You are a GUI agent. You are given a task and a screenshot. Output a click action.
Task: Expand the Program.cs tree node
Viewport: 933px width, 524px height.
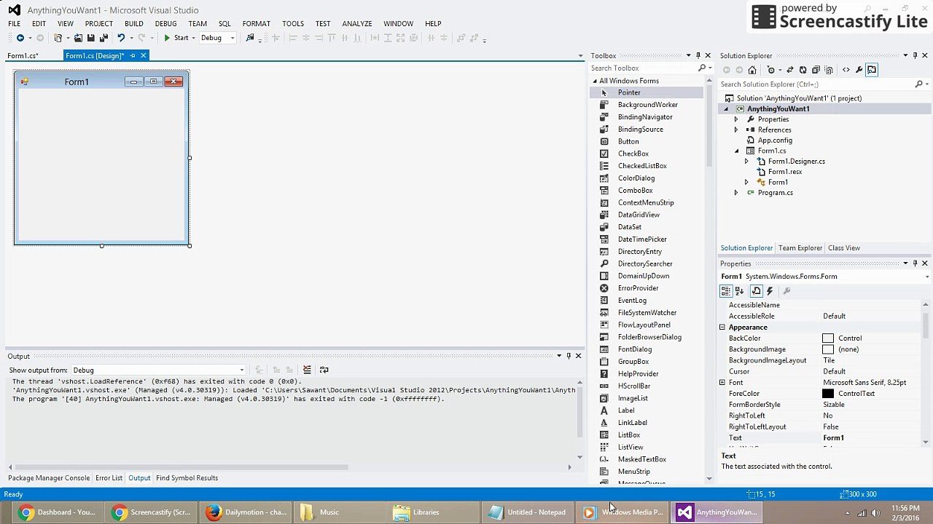pyautogui.click(x=736, y=193)
